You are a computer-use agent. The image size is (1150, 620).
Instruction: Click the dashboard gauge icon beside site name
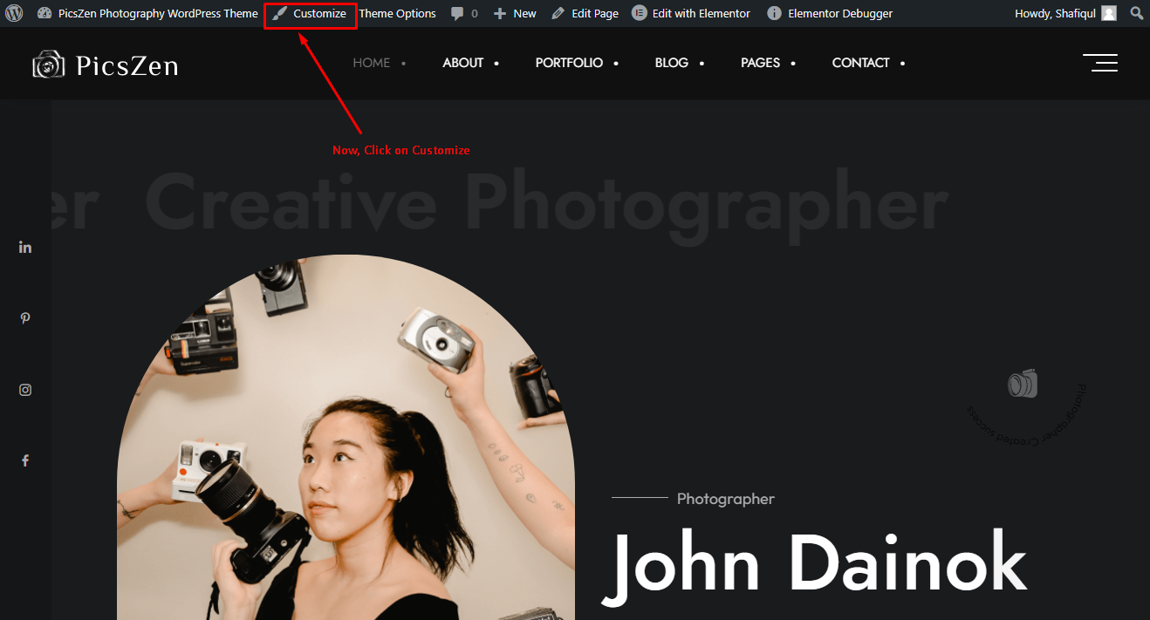point(44,13)
